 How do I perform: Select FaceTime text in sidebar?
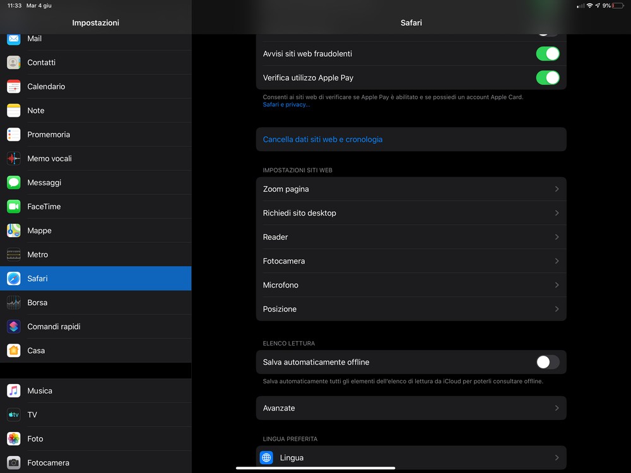click(x=44, y=206)
